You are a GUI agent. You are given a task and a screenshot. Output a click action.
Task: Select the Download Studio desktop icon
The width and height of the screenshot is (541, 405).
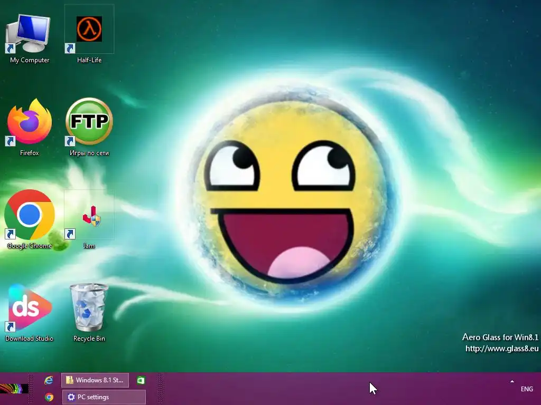[30, 312]
